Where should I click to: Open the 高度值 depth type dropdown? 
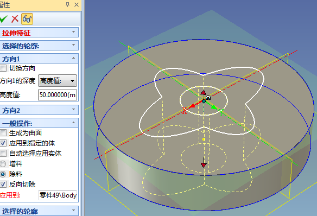58,81
